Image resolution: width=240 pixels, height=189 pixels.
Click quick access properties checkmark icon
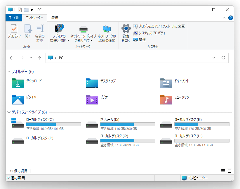pos(20,10)
